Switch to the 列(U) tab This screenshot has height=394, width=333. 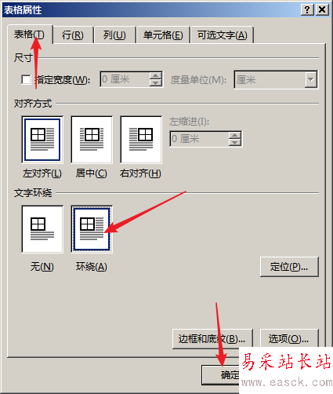pos(114,35)
